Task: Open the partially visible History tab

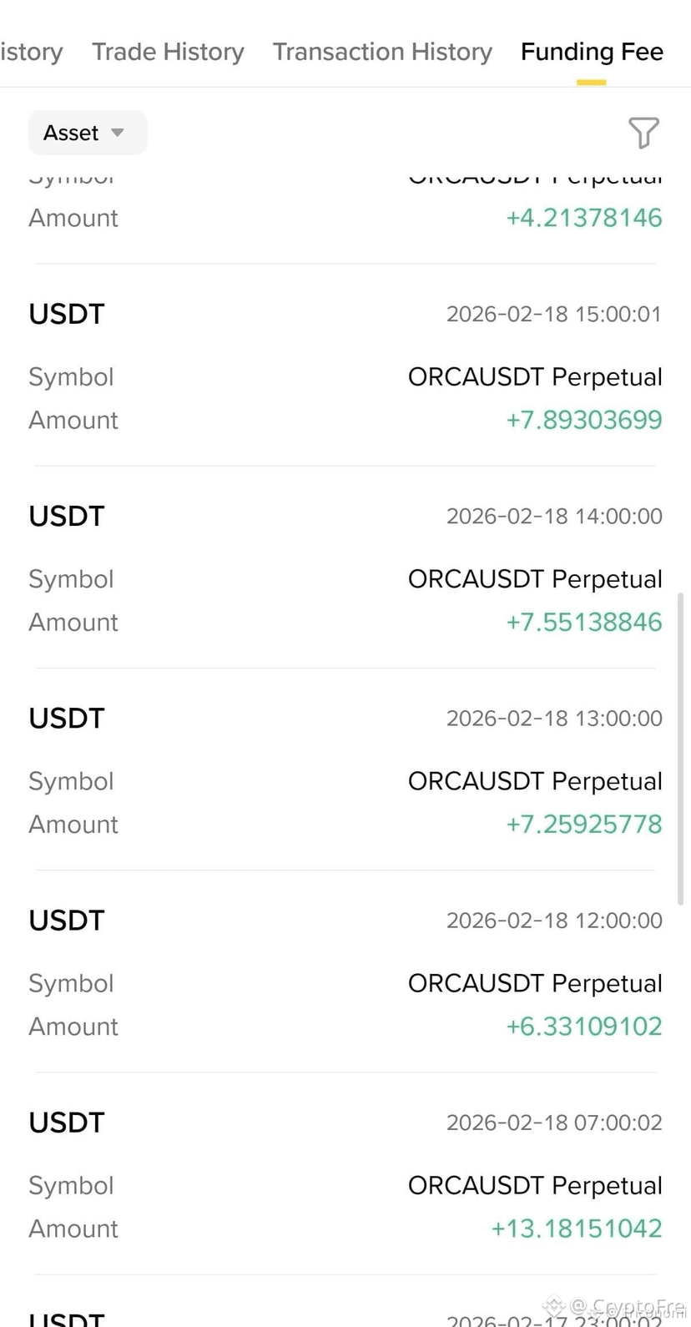Action: [x=31, y=52]
